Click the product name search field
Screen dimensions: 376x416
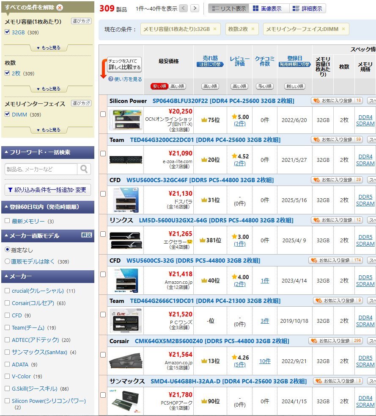click(41, 169)
